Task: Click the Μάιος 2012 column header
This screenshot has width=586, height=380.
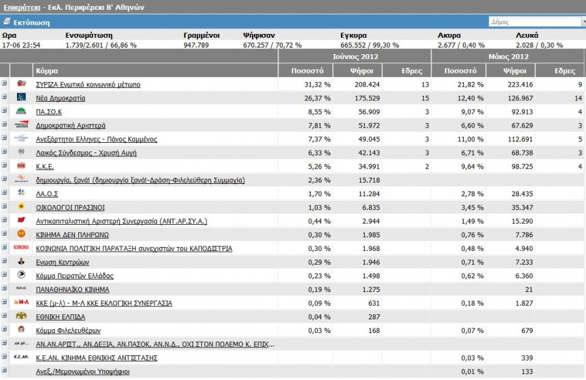Action: coord(508,57)
